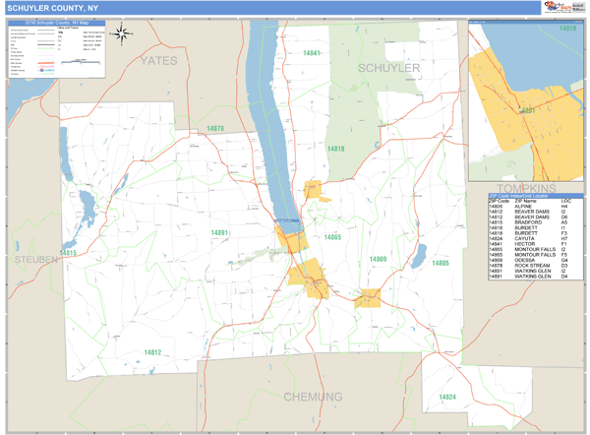590x435 pixels.
Task: Select the ROCK STREAM row in ZIP table
Action: (x=536, y=265)
